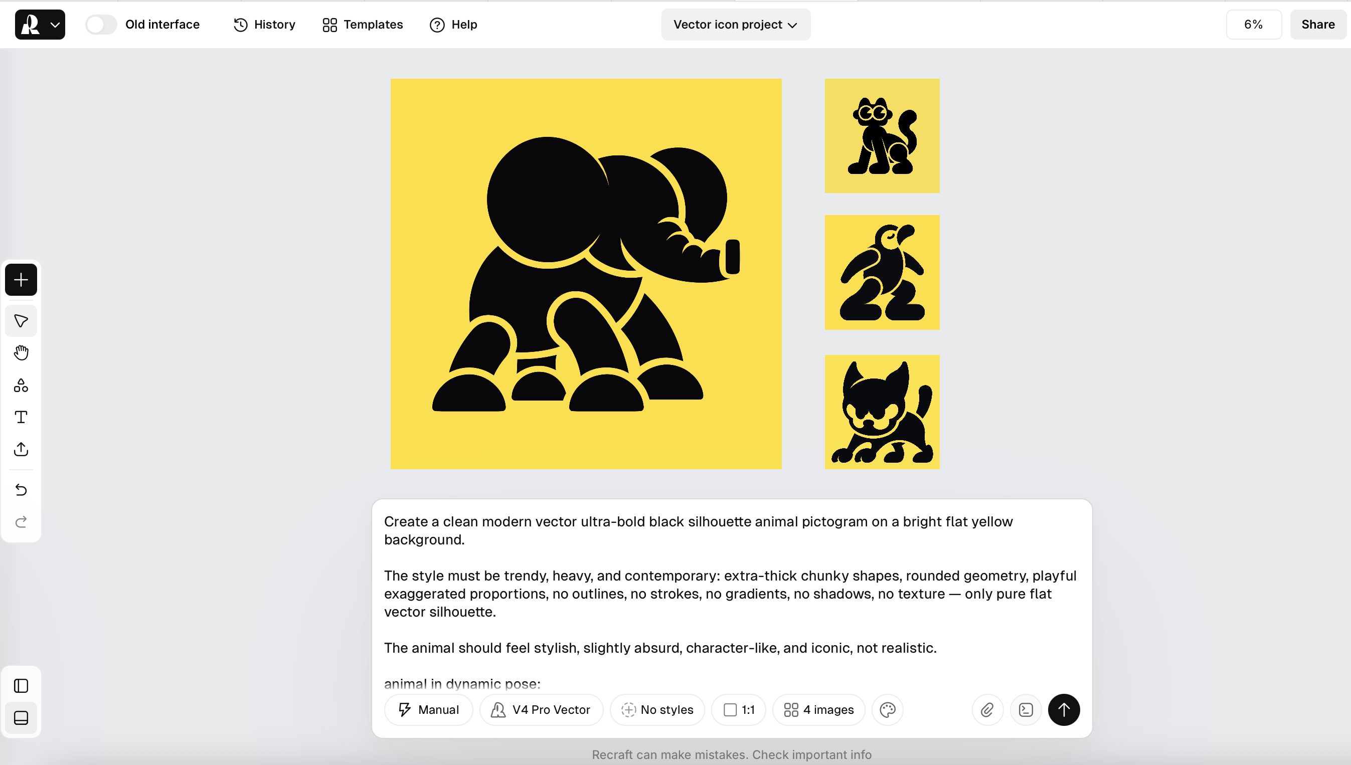Click the attach file paperclip icon
The width and height of the screenshot is (1351, 765).
point(987,710)
